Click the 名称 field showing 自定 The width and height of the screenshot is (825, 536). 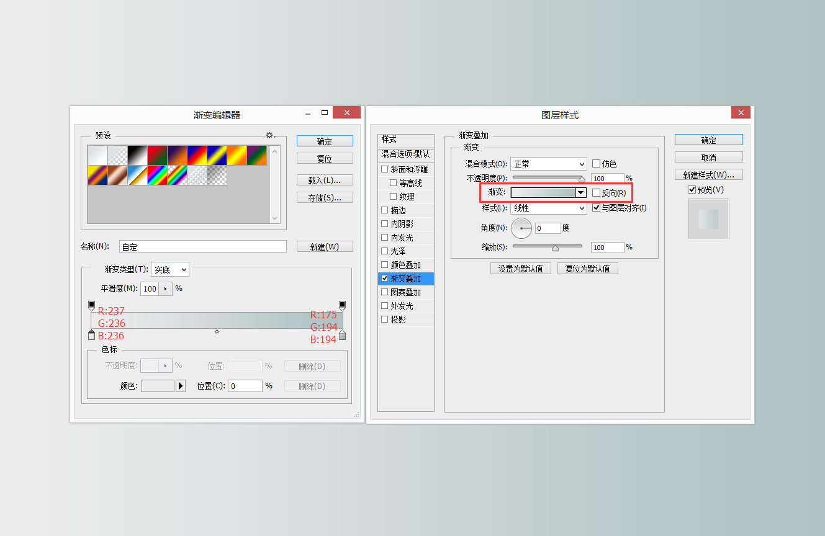point(202,246)
